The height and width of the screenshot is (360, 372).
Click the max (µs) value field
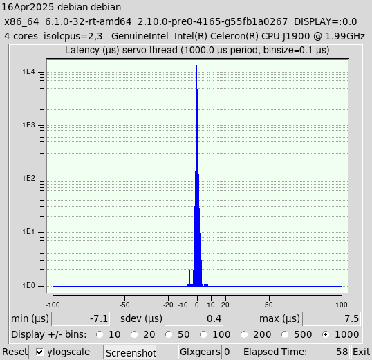pos(332,318)
